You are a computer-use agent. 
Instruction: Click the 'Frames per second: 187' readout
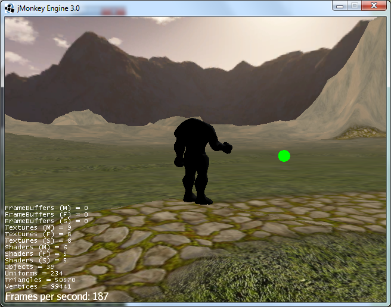point(57,296)
